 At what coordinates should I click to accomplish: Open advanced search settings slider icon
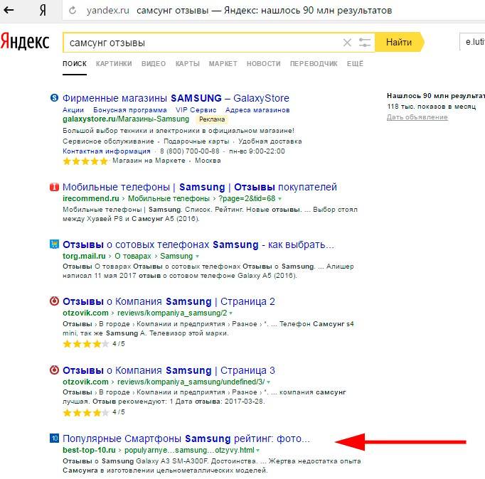[x=364, y=43]
